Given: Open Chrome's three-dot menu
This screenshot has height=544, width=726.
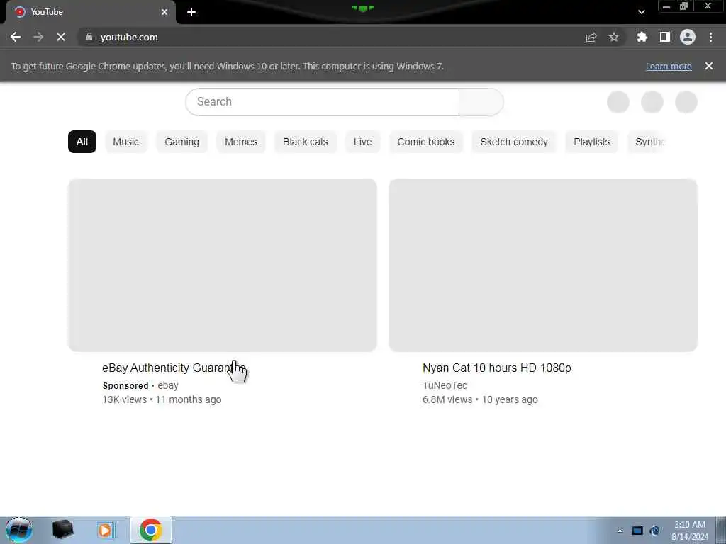Looking at the screenshot, I should click(710, 37).
